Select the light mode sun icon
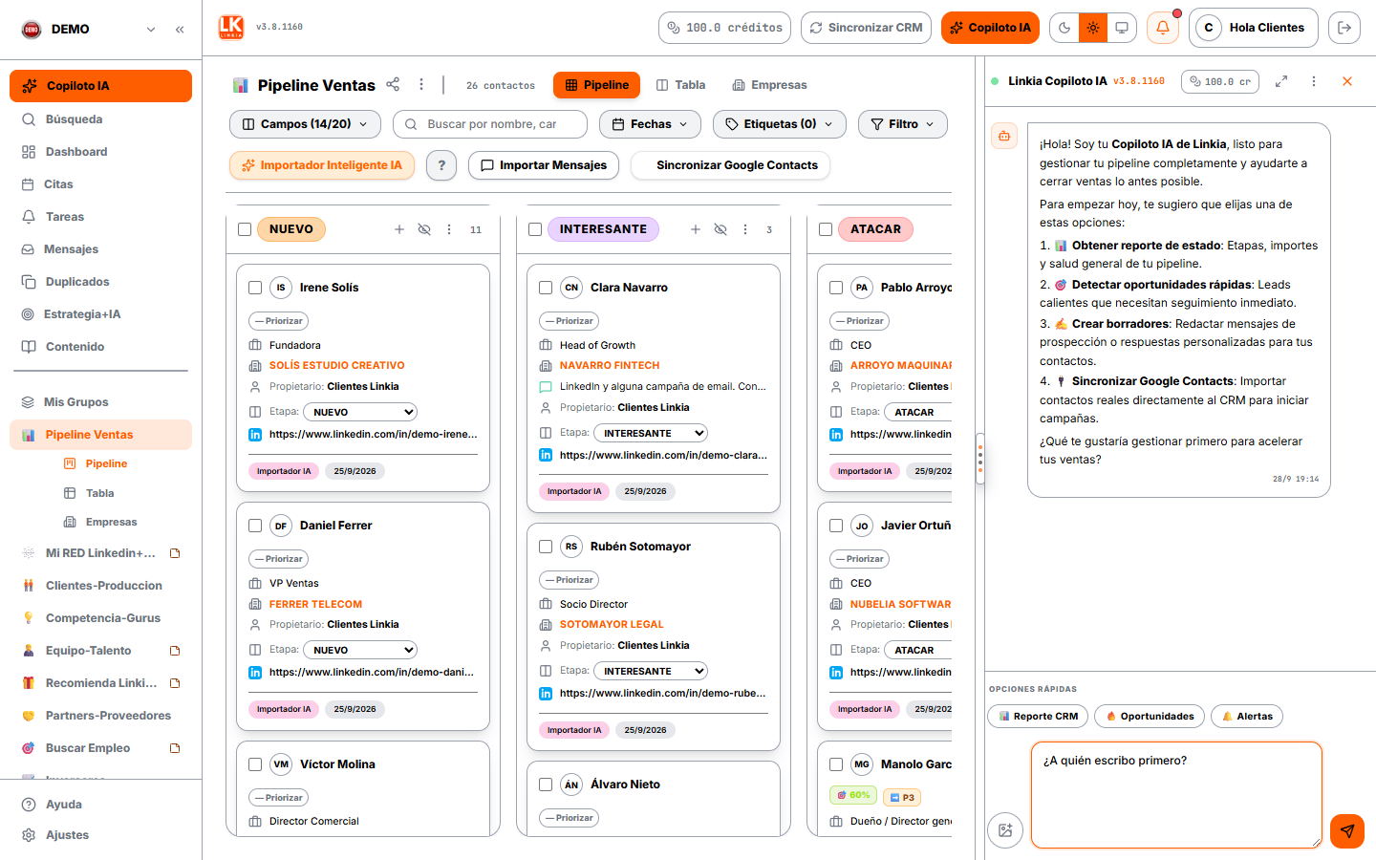Image resolution: width=1376 pixels, height=860 pixels. coord(1093,28)
